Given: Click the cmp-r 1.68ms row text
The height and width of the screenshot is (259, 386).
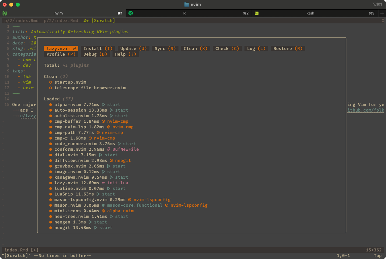Looking at the screenshot, I should 70,138.
